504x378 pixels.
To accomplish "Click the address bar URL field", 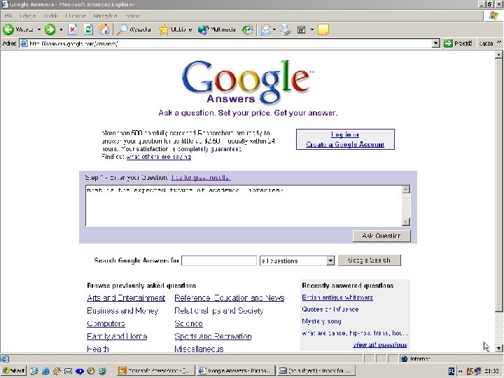I will click(225, 43).
